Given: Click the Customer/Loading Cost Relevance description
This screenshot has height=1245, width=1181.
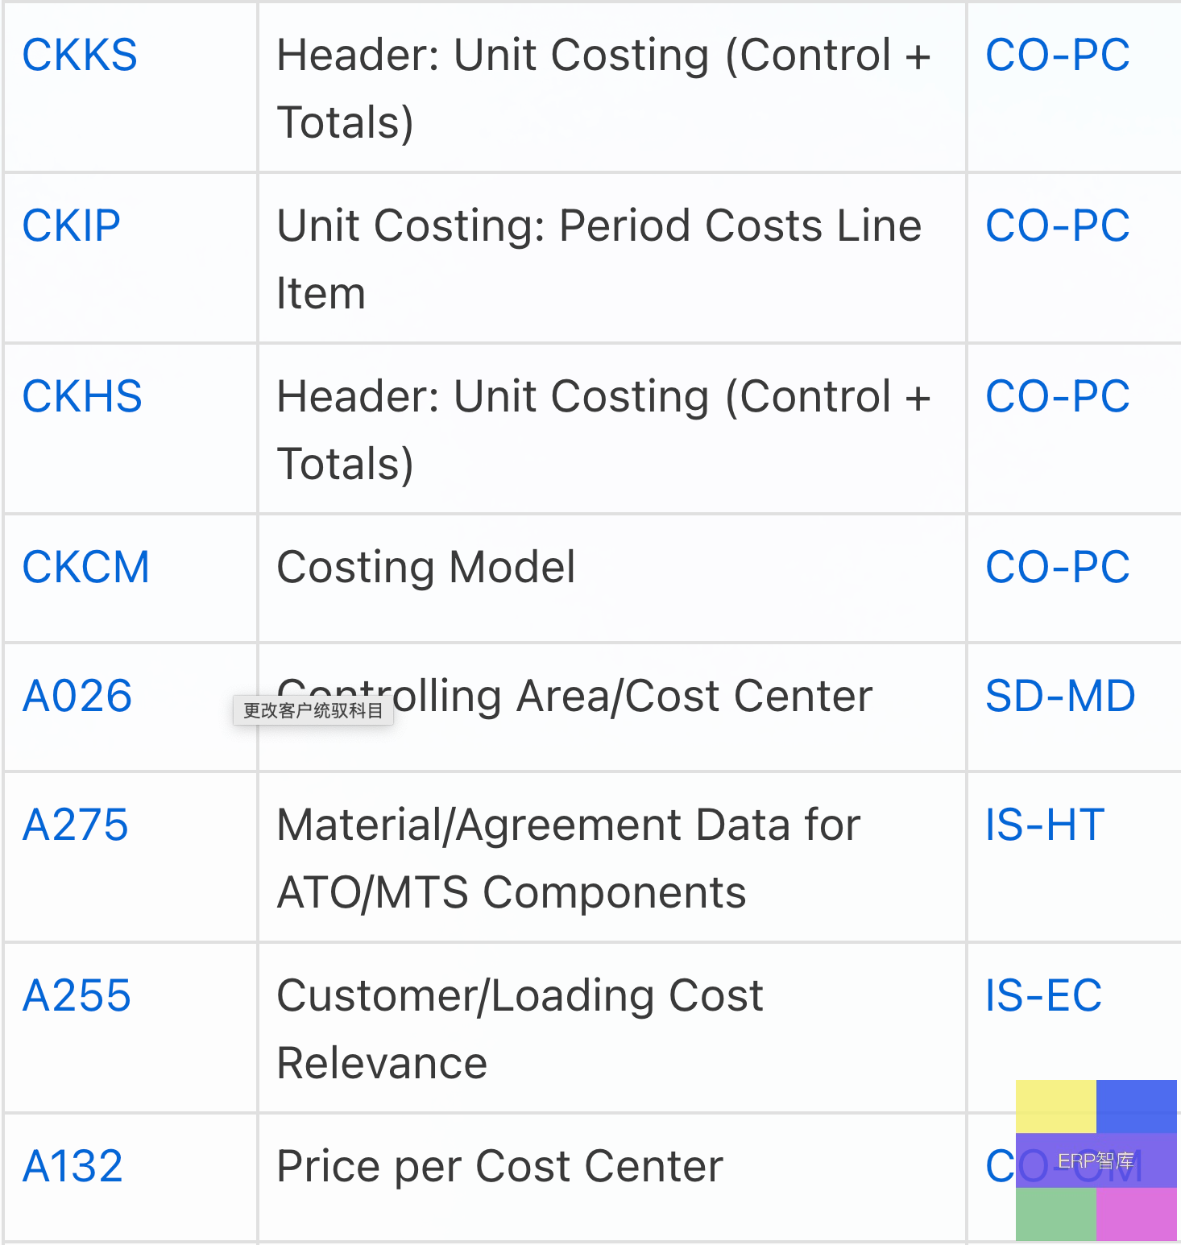Looking at the screenshot, I should (x=520, y=1029).
